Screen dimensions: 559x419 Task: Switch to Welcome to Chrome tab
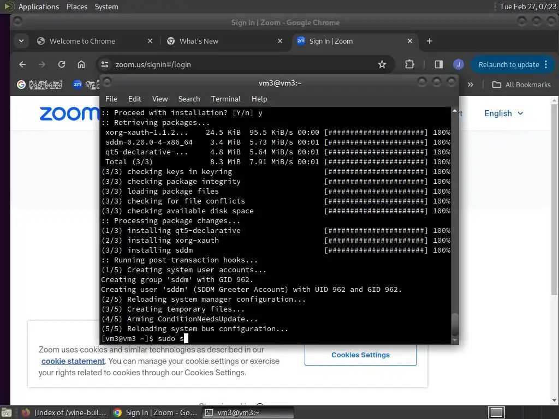click(x=82, y=41)
